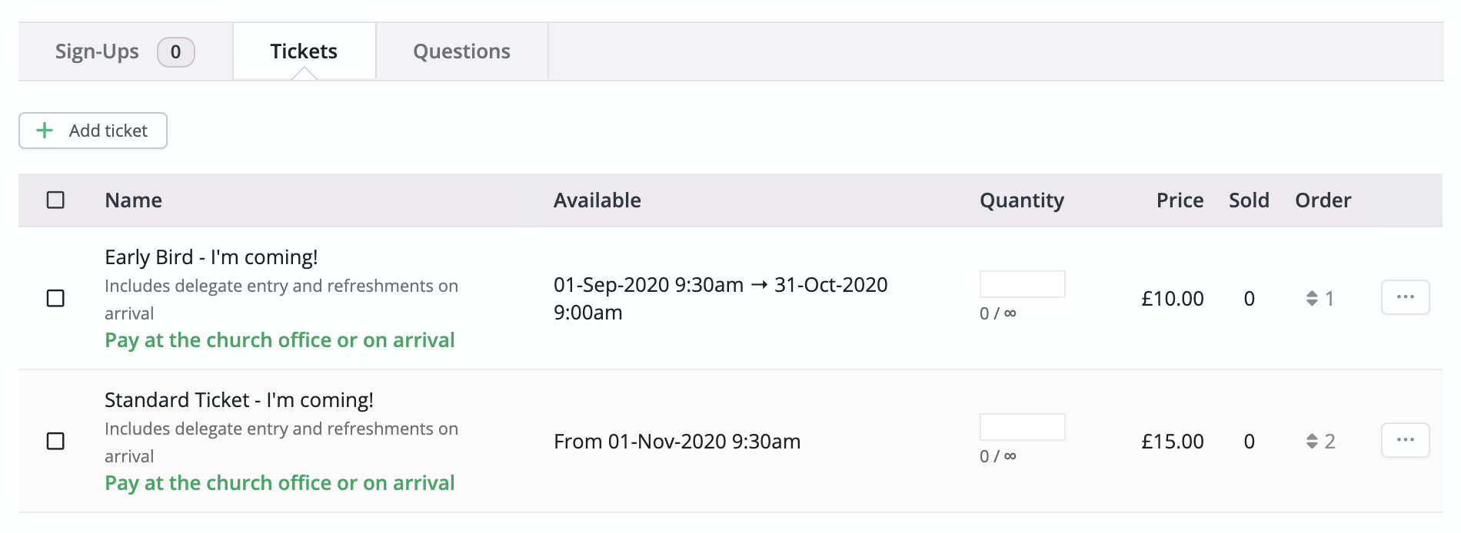1461x533 pixels.
Task: Click the Standard Ticket quantity input field
Action: click(1022, 427)
